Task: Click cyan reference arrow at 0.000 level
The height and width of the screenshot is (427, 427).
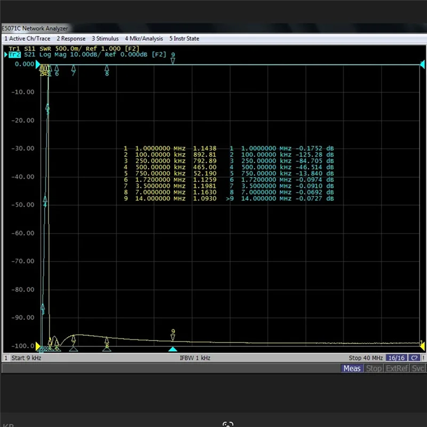Action: click(38, 65)
